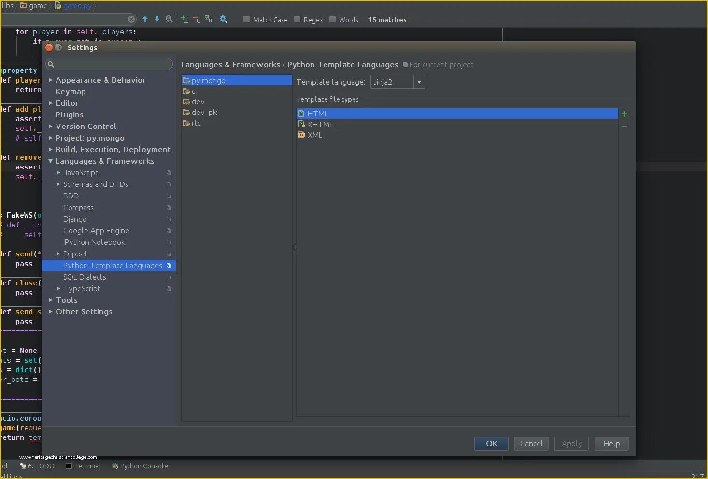The image size is (708, 479).
Task: Close the Settings dialog
Action: [x=49, y=47]
